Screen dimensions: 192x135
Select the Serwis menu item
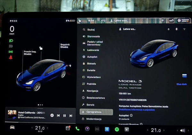(88, 105)
